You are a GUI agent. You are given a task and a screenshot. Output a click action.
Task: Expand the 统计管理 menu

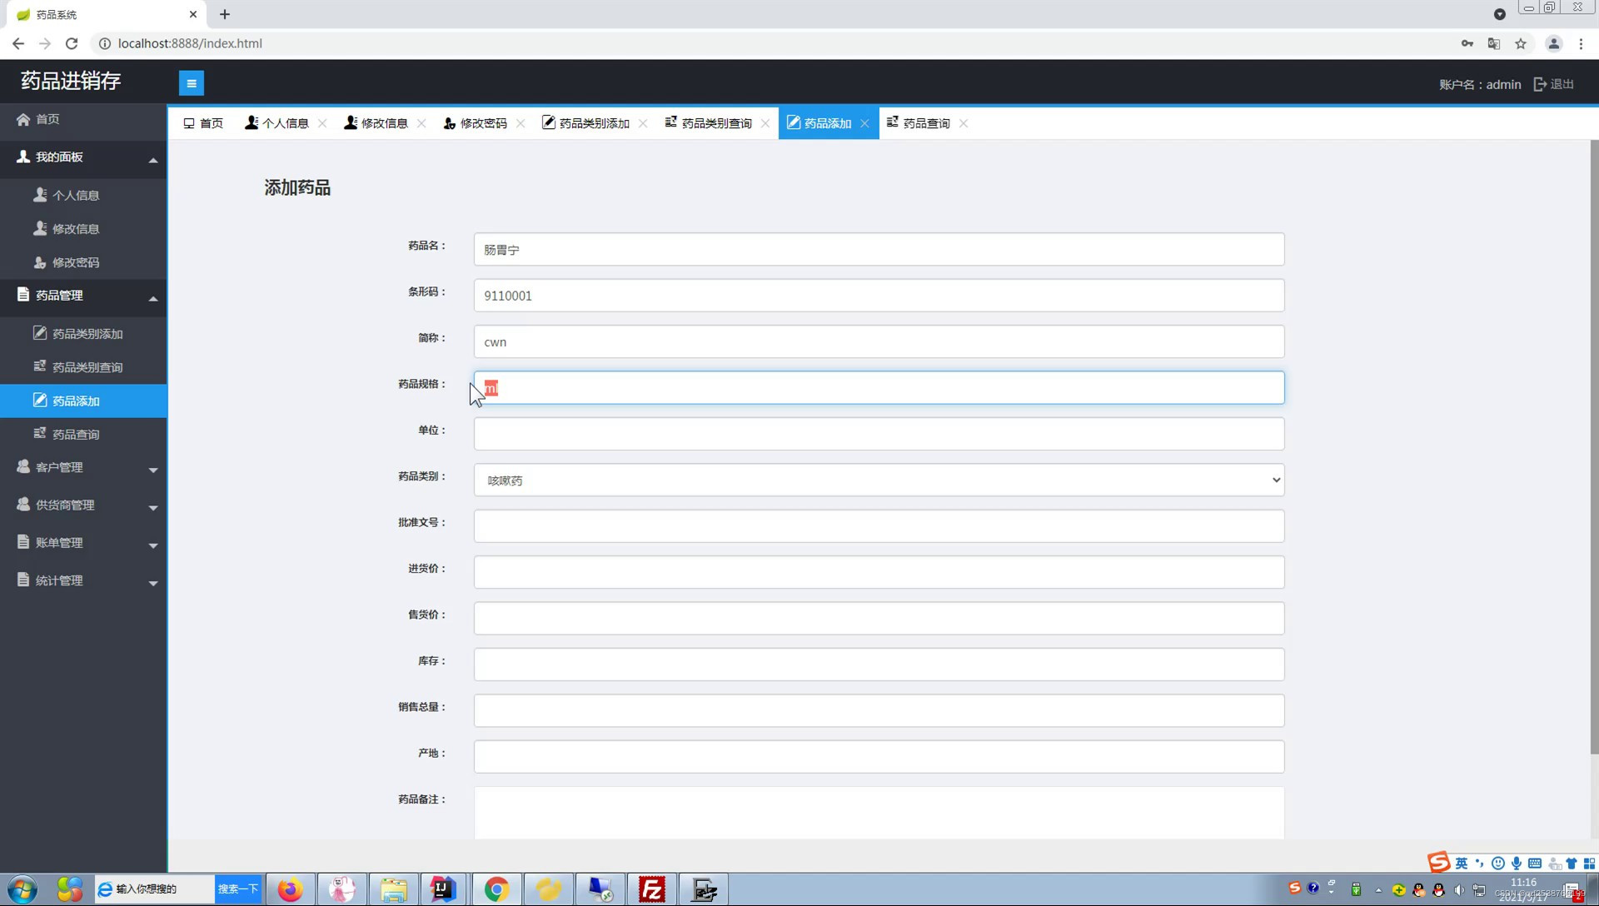pyautogui.click(x=83, y=580)
